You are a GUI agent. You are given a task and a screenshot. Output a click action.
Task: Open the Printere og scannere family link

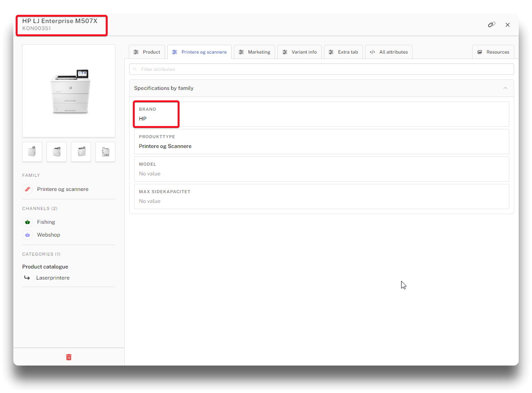point(63,189)
